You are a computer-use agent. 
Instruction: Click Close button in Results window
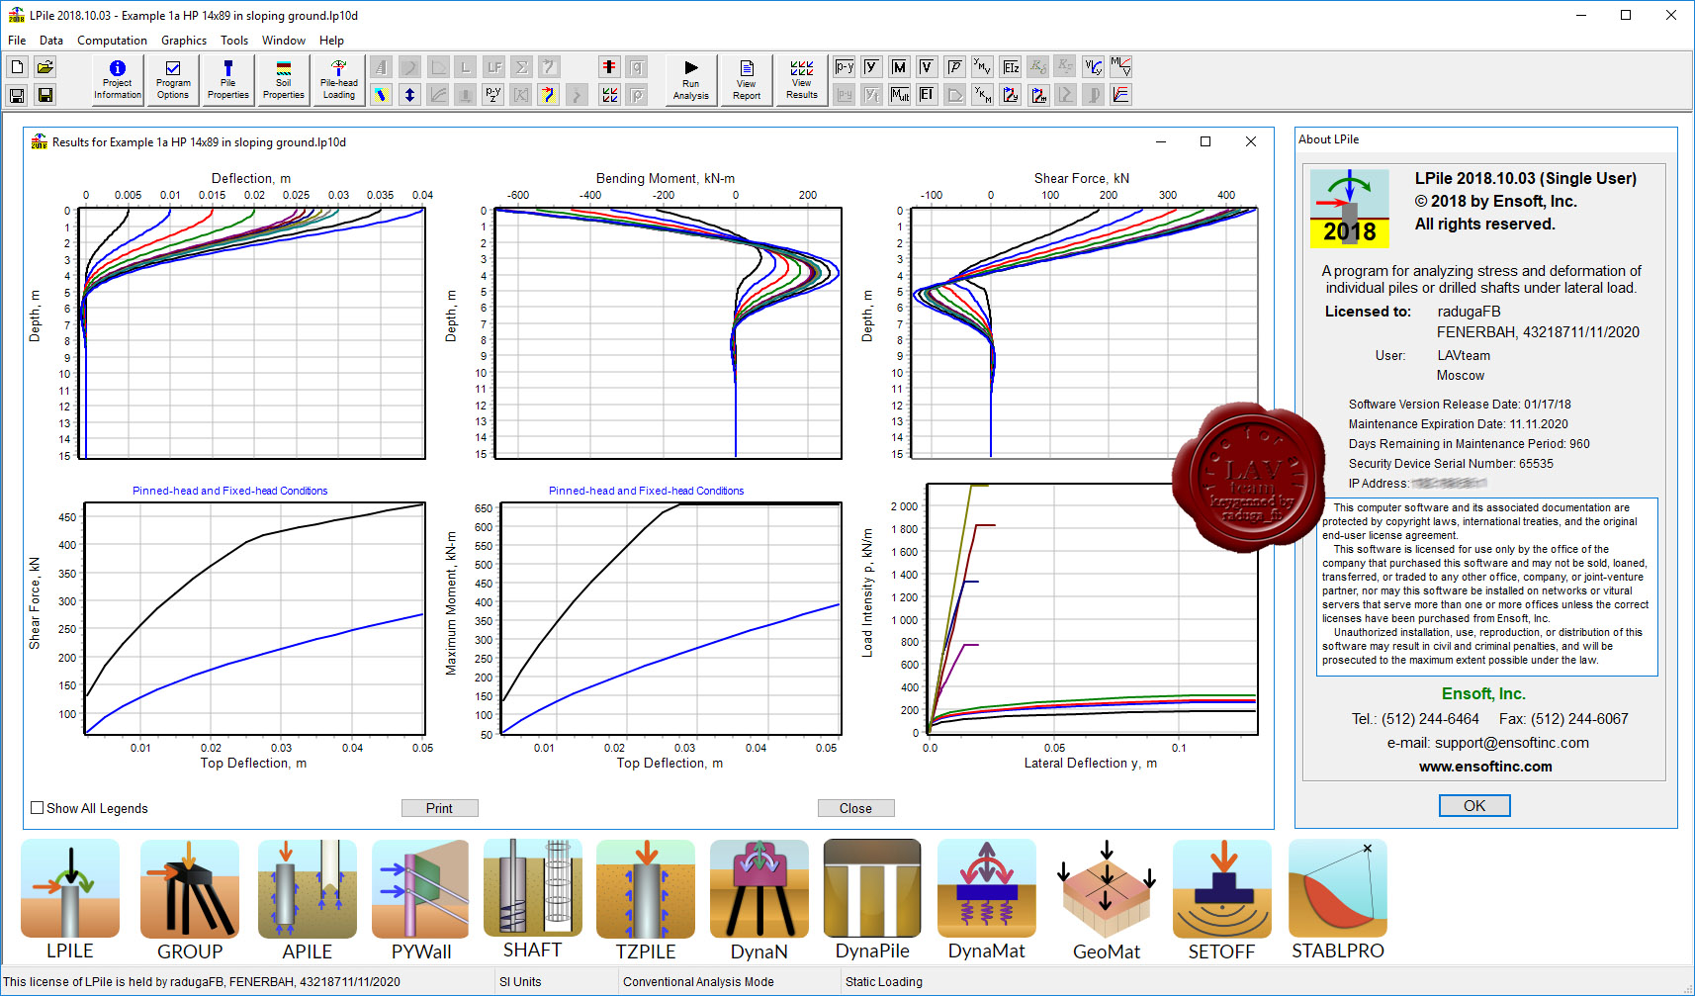click(855, 808)
